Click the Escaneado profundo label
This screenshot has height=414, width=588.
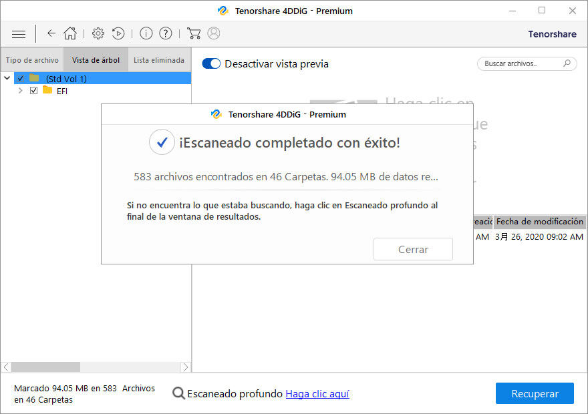pos(235,394)
